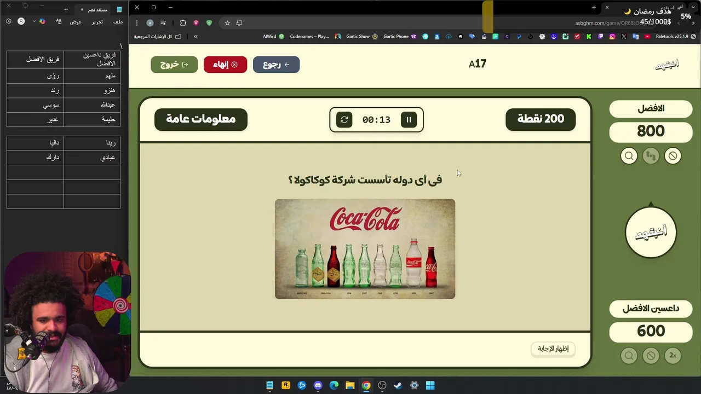Pause the question countdown timer
The width and height of the screenshot is (701, 394).
409,120
